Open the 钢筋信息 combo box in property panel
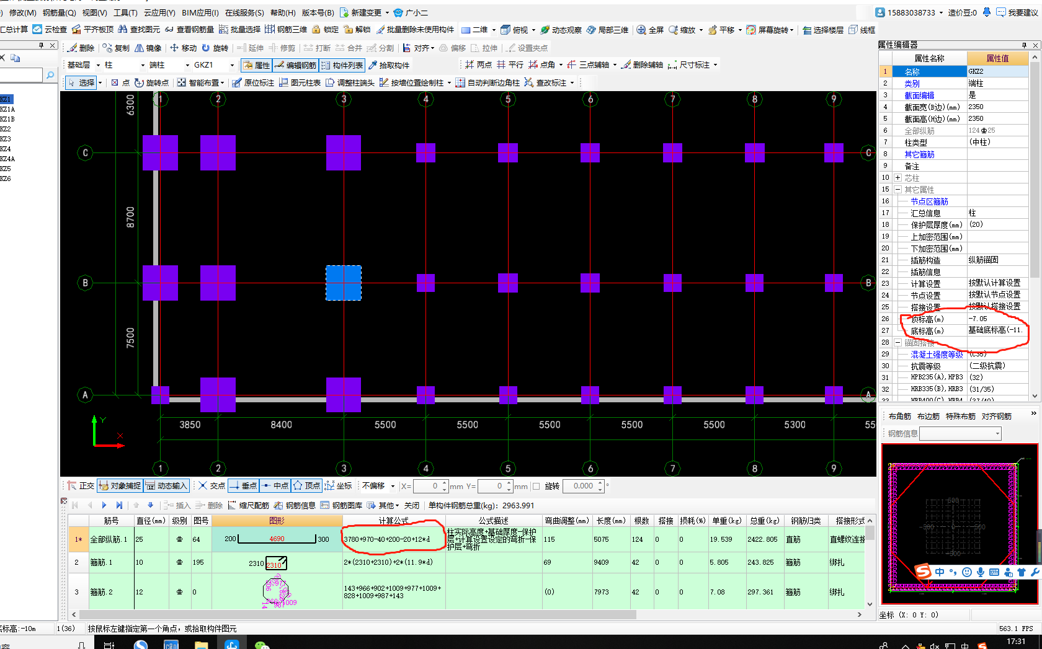The image size is (1042, 649). (960, 434)
